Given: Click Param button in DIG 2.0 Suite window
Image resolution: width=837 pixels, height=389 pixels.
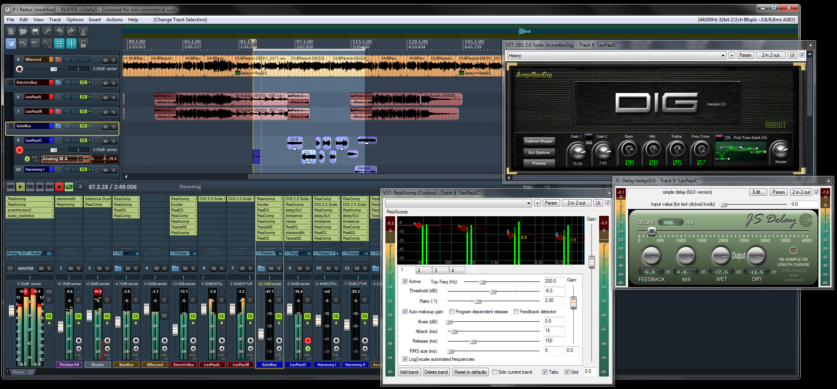Looking at the screenshot, I should click(745, 56).
